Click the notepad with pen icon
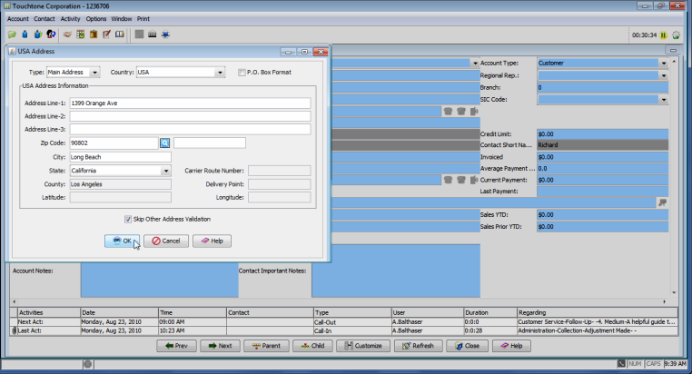 point(106,34)
